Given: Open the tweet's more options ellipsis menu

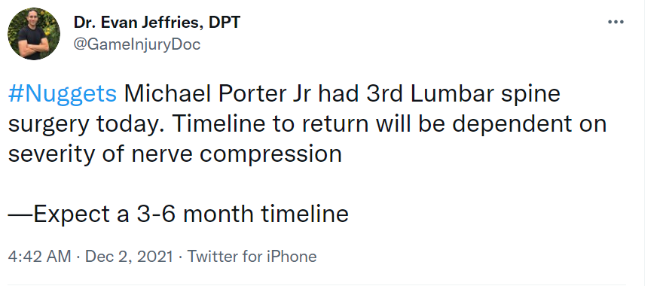Looking at the screenshot, I should 616,22.
